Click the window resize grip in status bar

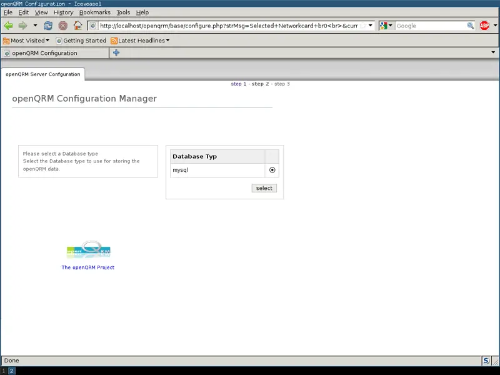click(x=495, y=361)
